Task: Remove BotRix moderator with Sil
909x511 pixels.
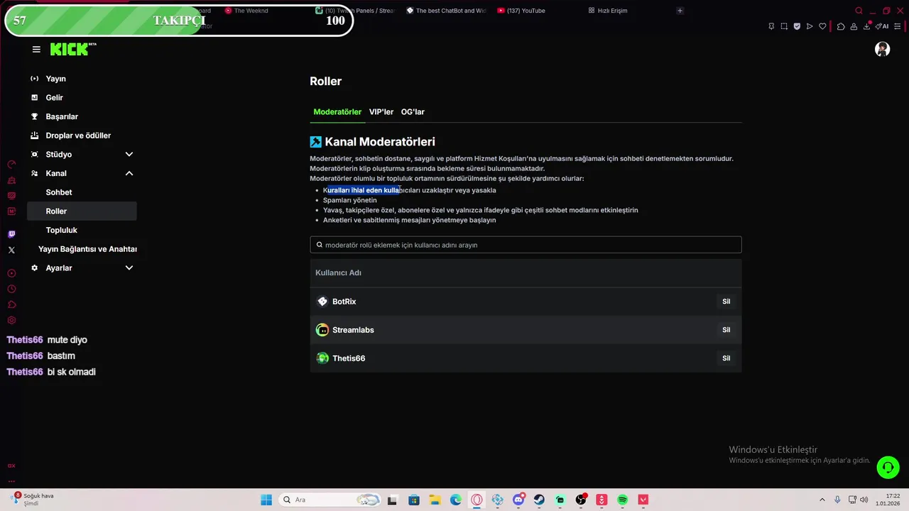Action: tap(726, 302)
